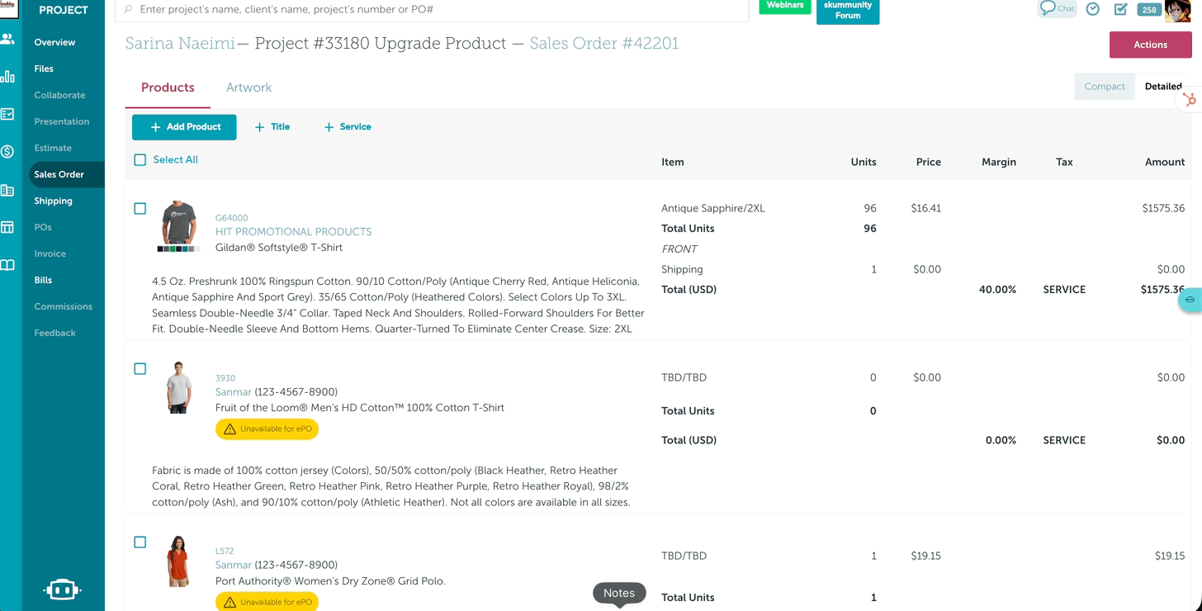The image size is (1202, 611).
Task: Select the Fruit of the Loom product checkbox
Action: [x=140, y=369]
